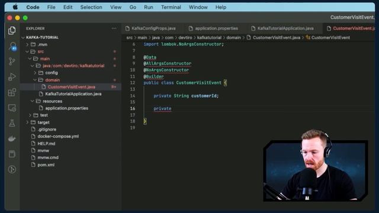Click the activity bar icon below Docker

pyautogui.click(x=12, y=154)
